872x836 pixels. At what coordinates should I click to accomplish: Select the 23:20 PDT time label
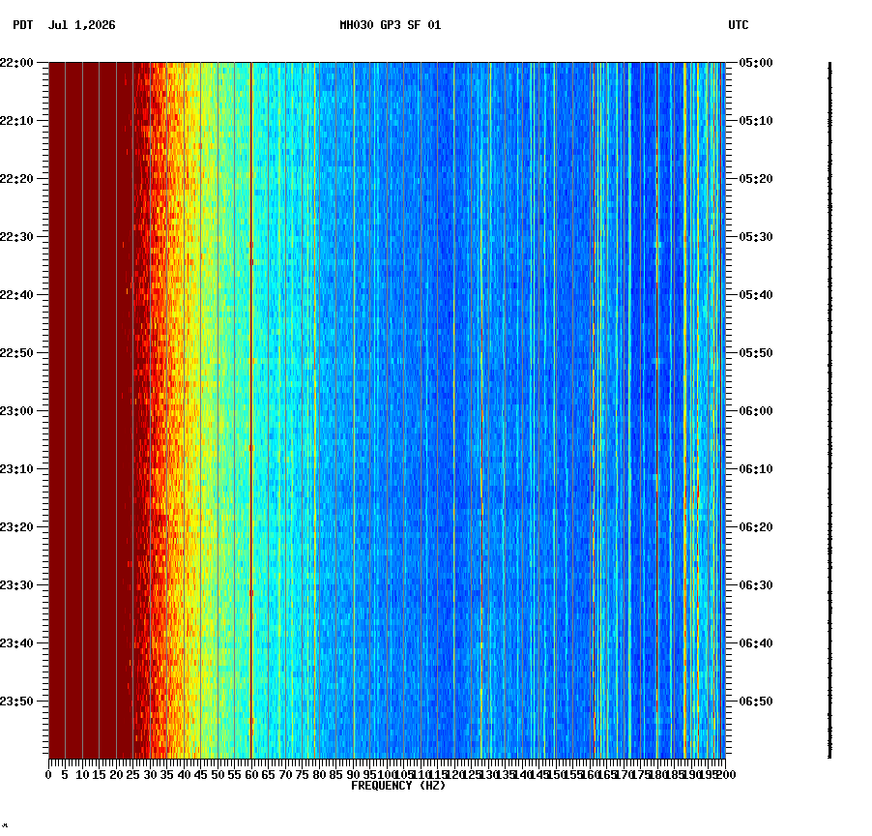16,527
